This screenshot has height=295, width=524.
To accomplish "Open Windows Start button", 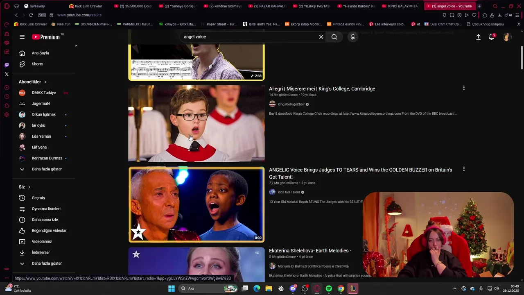I will coord(172,288).
